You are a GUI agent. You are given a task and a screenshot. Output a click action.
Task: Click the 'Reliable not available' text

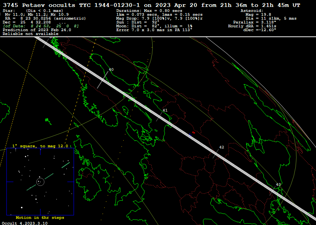[x=30, y=34]
